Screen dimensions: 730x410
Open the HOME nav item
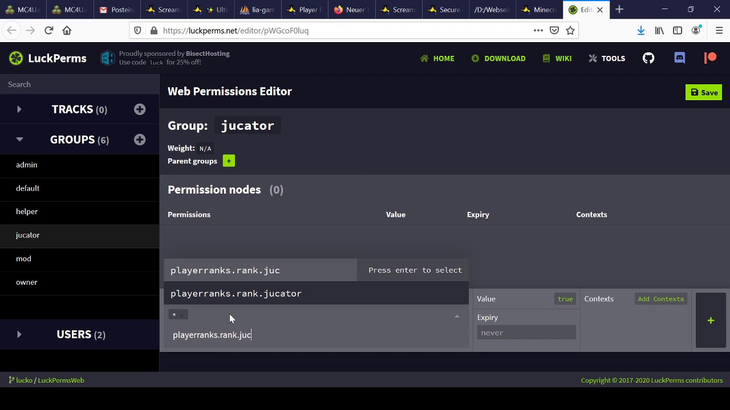tap(437, 58)
